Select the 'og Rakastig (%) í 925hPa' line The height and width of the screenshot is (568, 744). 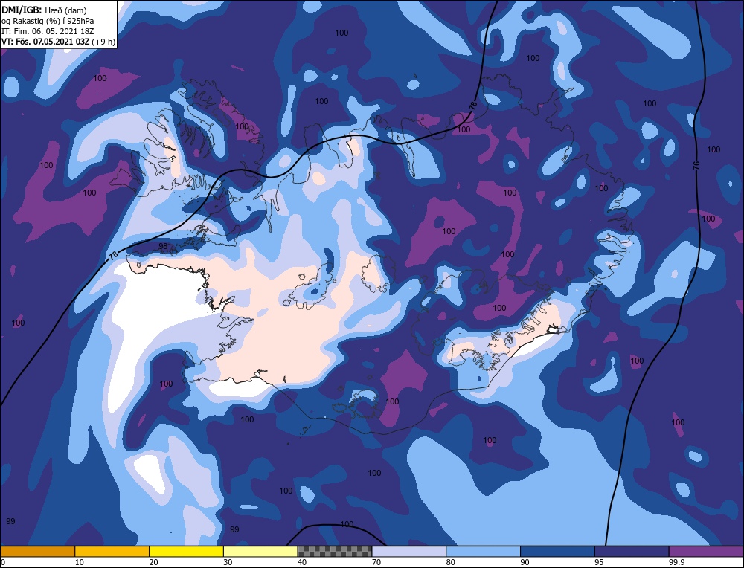pos(48,21)
